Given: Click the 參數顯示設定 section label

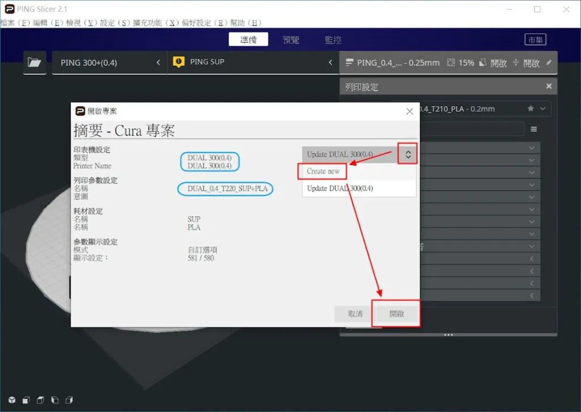Looking at the screenshot, I should (x=95, y=242).
